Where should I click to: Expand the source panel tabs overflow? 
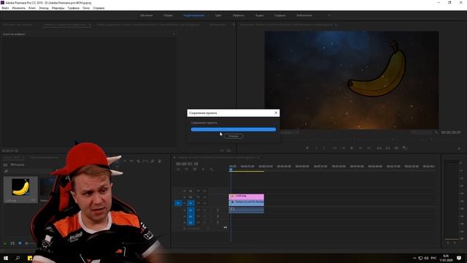point(233,25)
